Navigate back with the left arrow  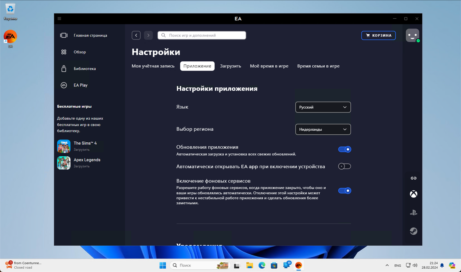[x=136, y=35]
